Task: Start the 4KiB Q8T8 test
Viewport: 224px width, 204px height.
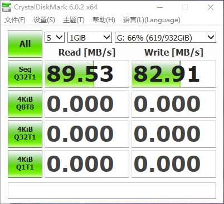Action: click(25, 104)
